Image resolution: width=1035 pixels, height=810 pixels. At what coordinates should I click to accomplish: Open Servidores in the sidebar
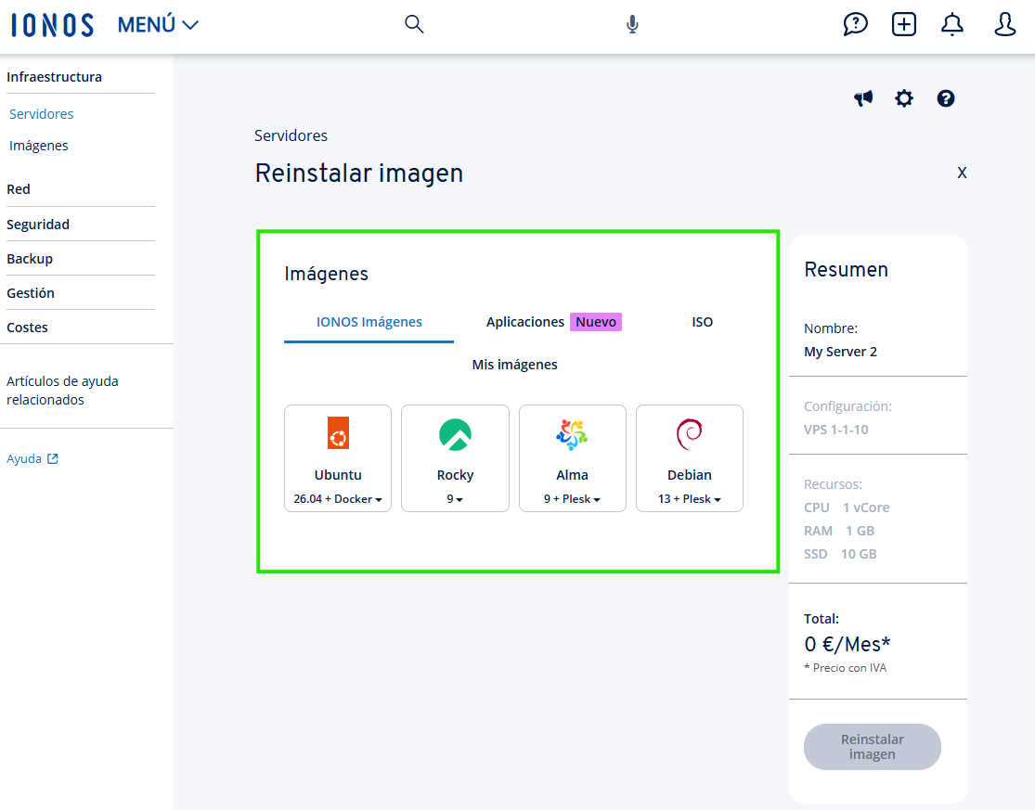(x=41, y=114)
